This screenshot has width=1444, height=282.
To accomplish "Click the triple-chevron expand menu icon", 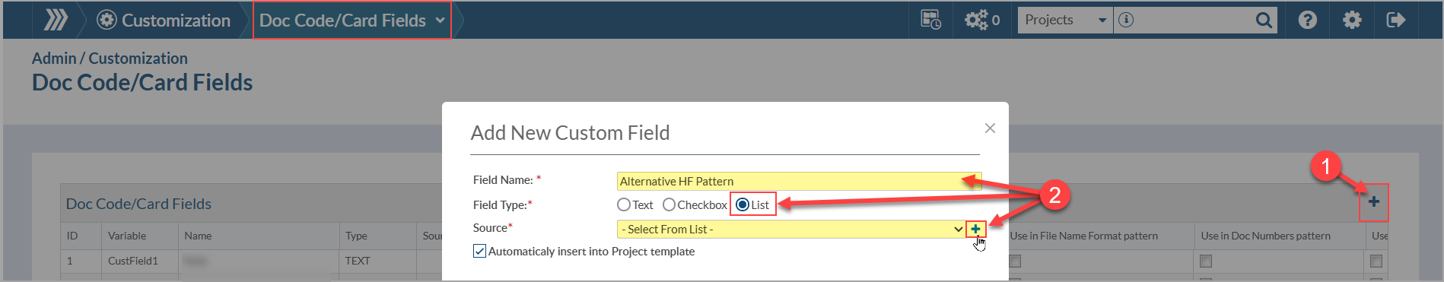I will 56,20.
